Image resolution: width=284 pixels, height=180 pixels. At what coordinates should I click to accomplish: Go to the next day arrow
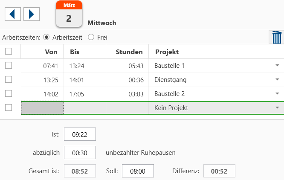pos(32,14)
